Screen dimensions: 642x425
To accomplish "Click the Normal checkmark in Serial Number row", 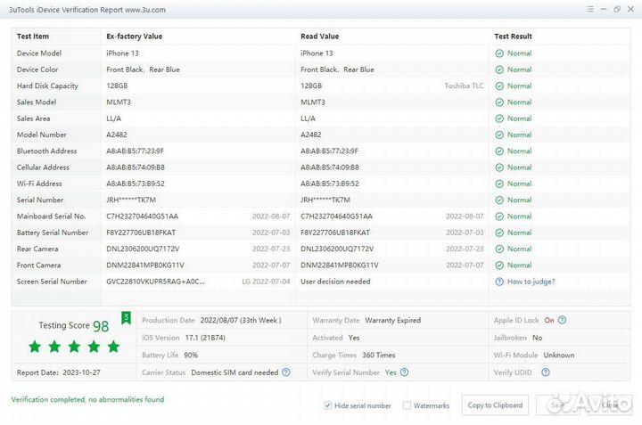I will [x=499, y=200].
